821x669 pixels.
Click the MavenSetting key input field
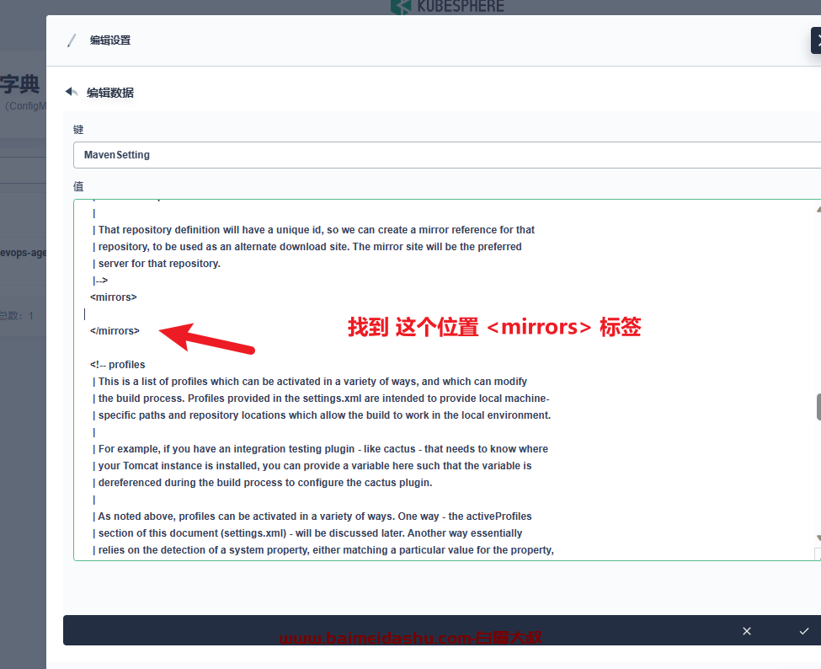tap(447, 155)
